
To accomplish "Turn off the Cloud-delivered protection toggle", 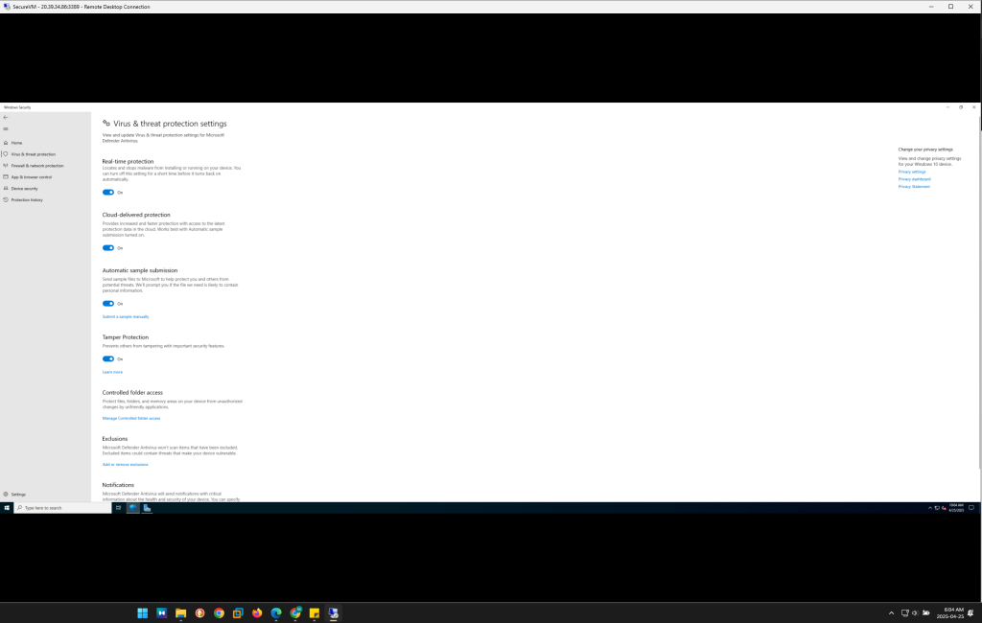I will pyautogui.click(x=108, y=248).
